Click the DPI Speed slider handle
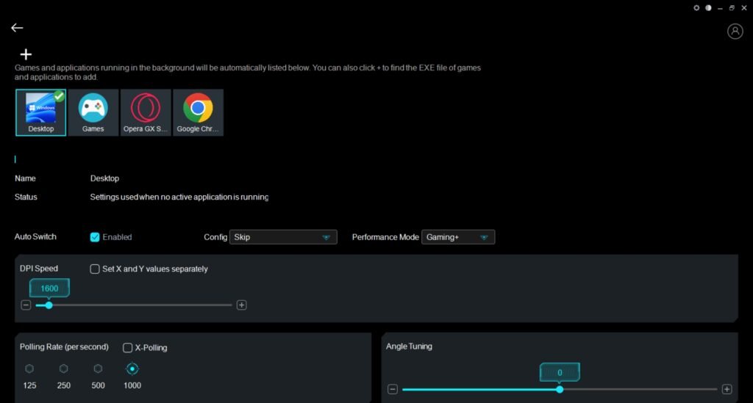The image size is (753, 403). coord(49,305)
